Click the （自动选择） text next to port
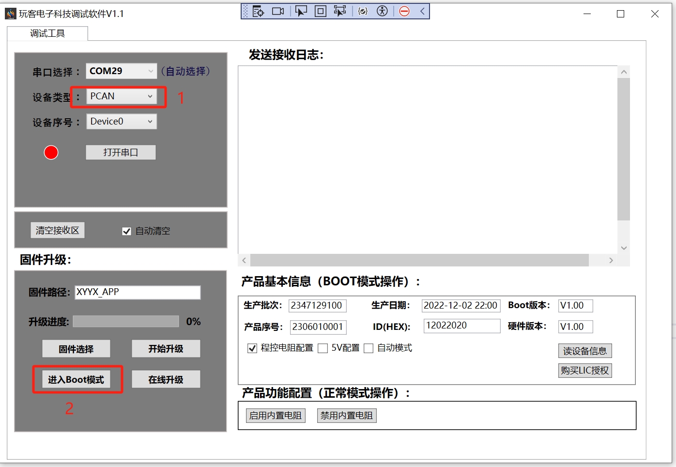The width and height of the screenshot is (676, 467). point(186,71)
